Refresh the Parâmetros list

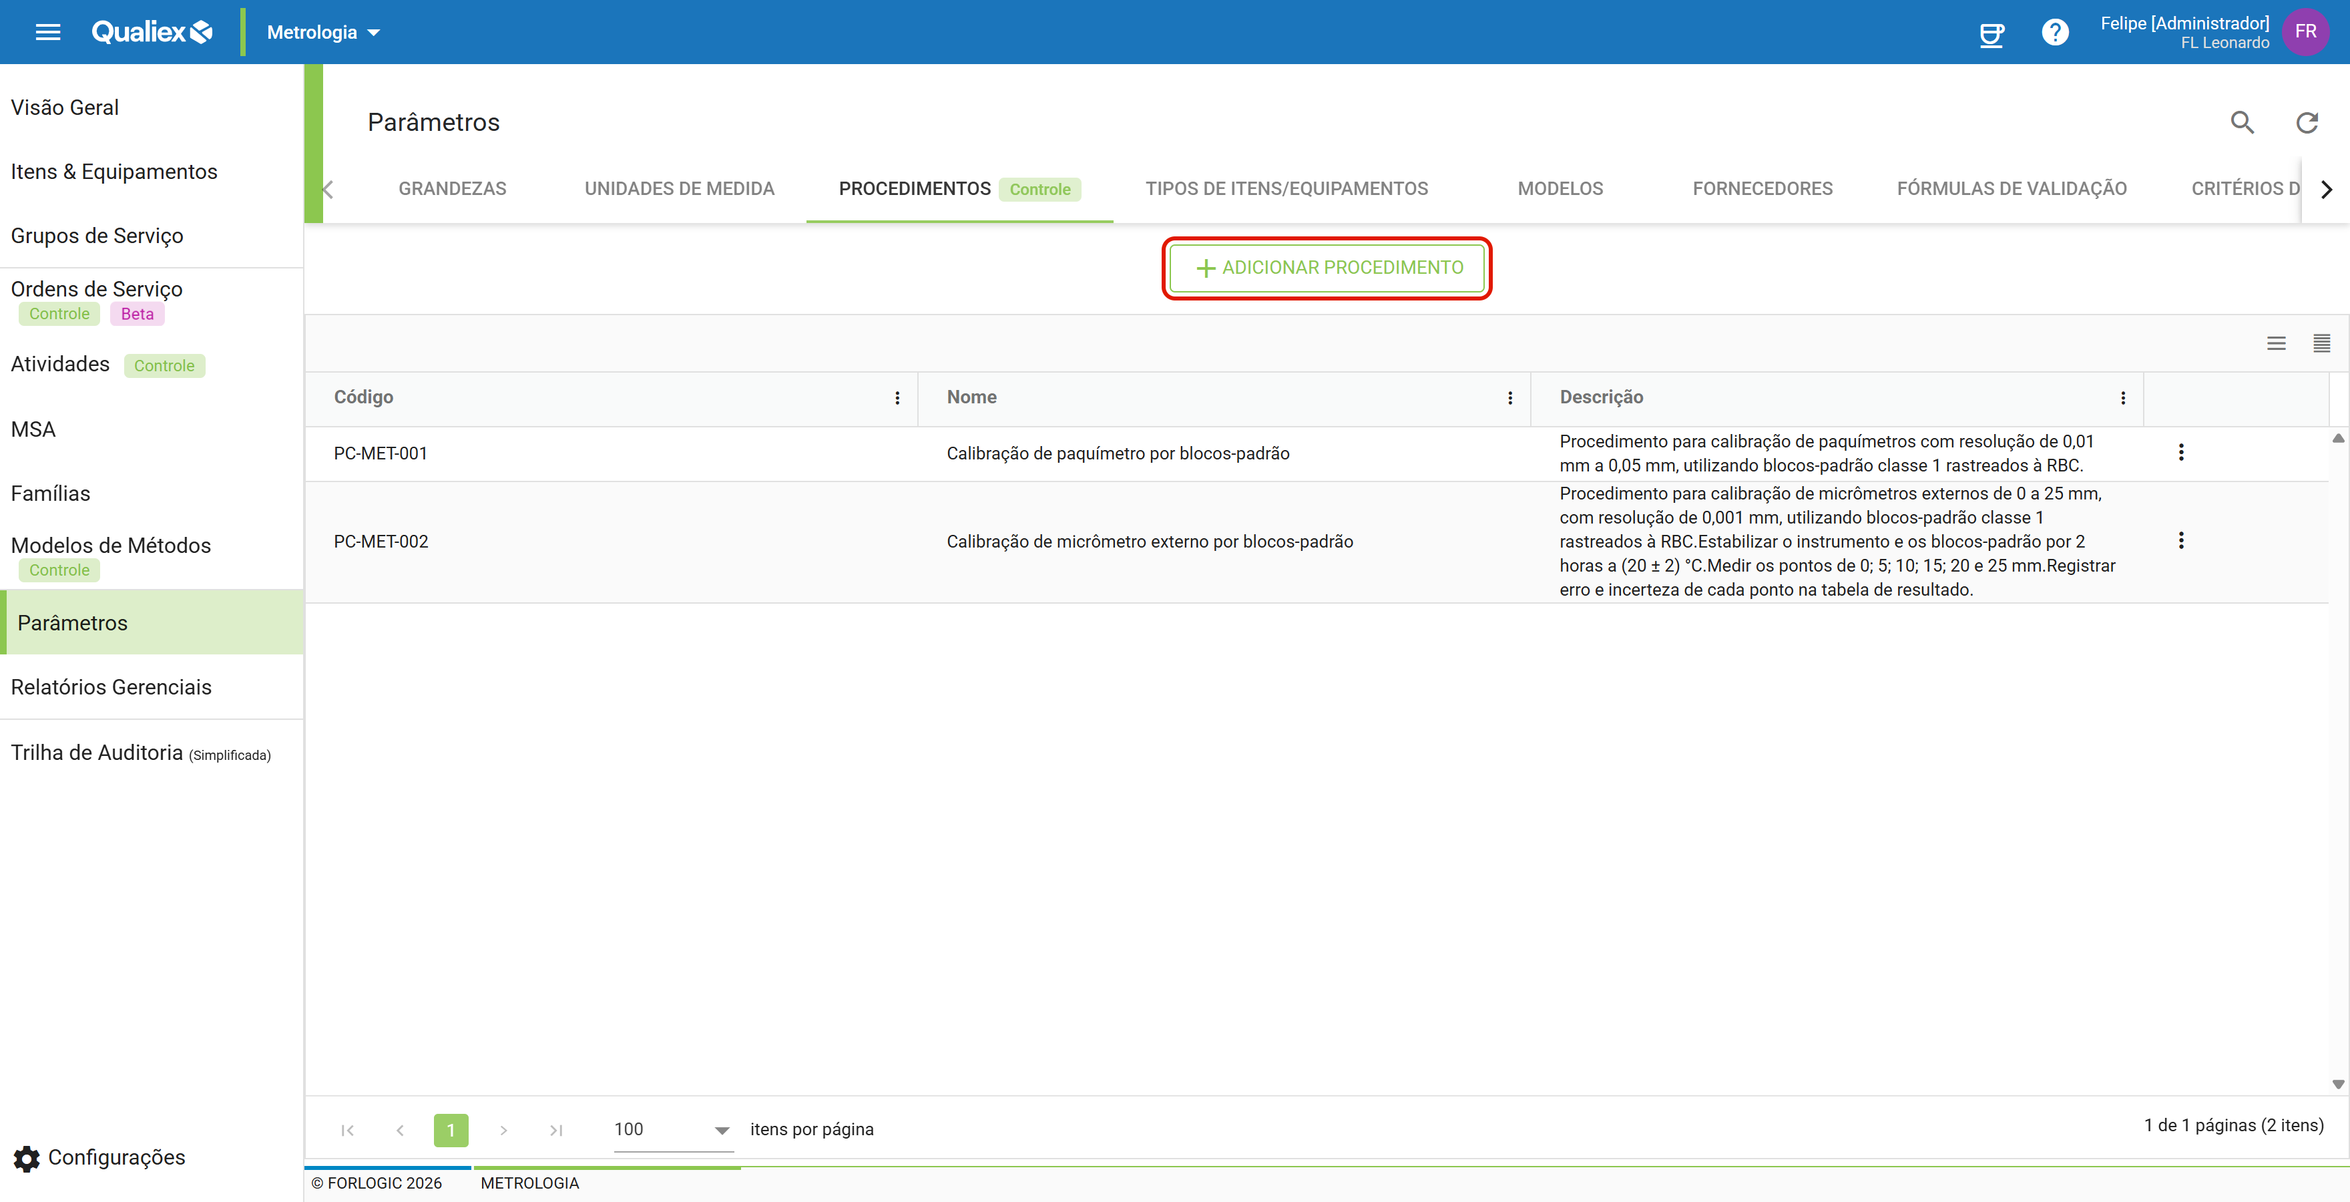point(2306,122)
